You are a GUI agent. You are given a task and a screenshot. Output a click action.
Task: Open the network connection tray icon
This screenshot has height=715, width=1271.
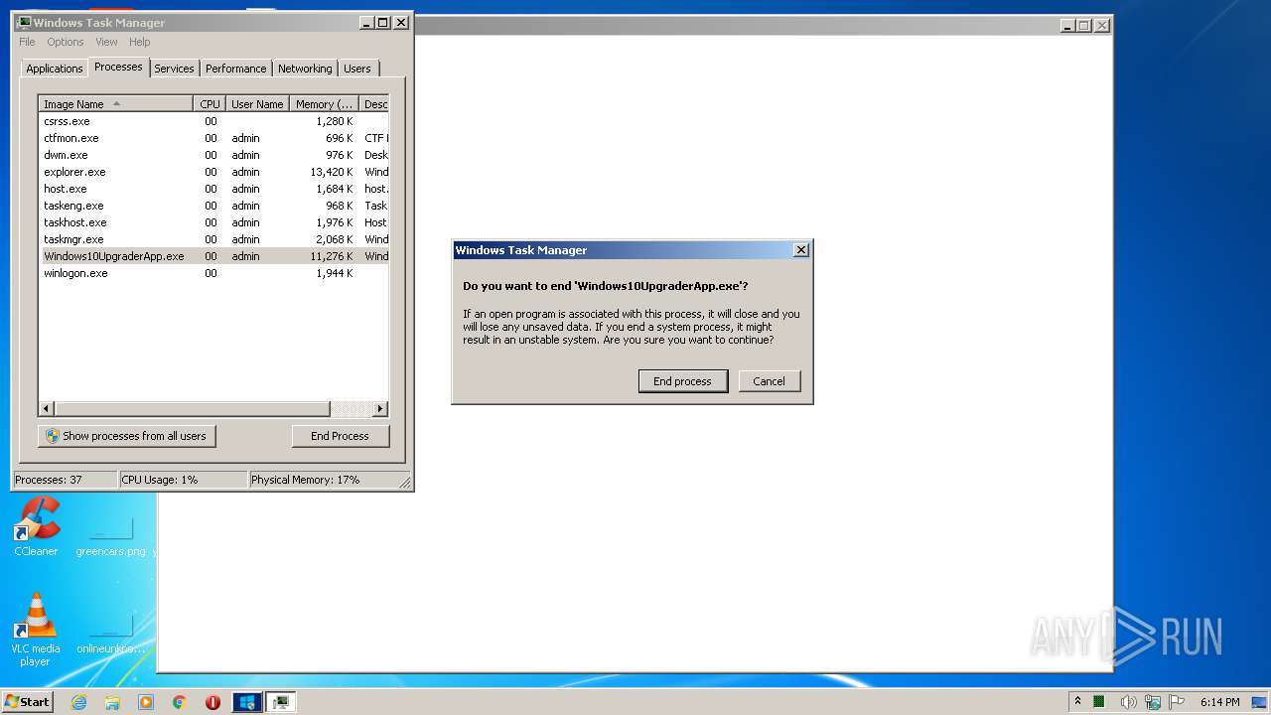tap(1153, 702)
